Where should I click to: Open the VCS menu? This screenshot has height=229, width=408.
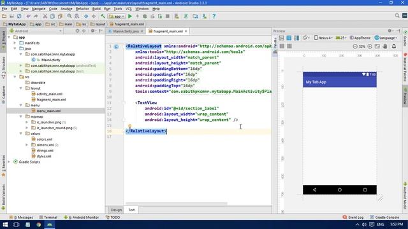click(x=129, y=9)
